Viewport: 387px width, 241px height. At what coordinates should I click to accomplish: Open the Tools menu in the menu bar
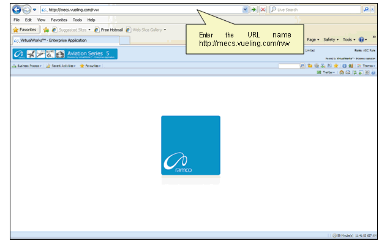(77, 20)
